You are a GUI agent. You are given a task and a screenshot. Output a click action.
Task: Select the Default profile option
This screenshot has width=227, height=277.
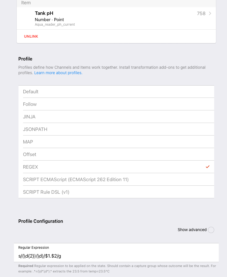click(31, 92)
